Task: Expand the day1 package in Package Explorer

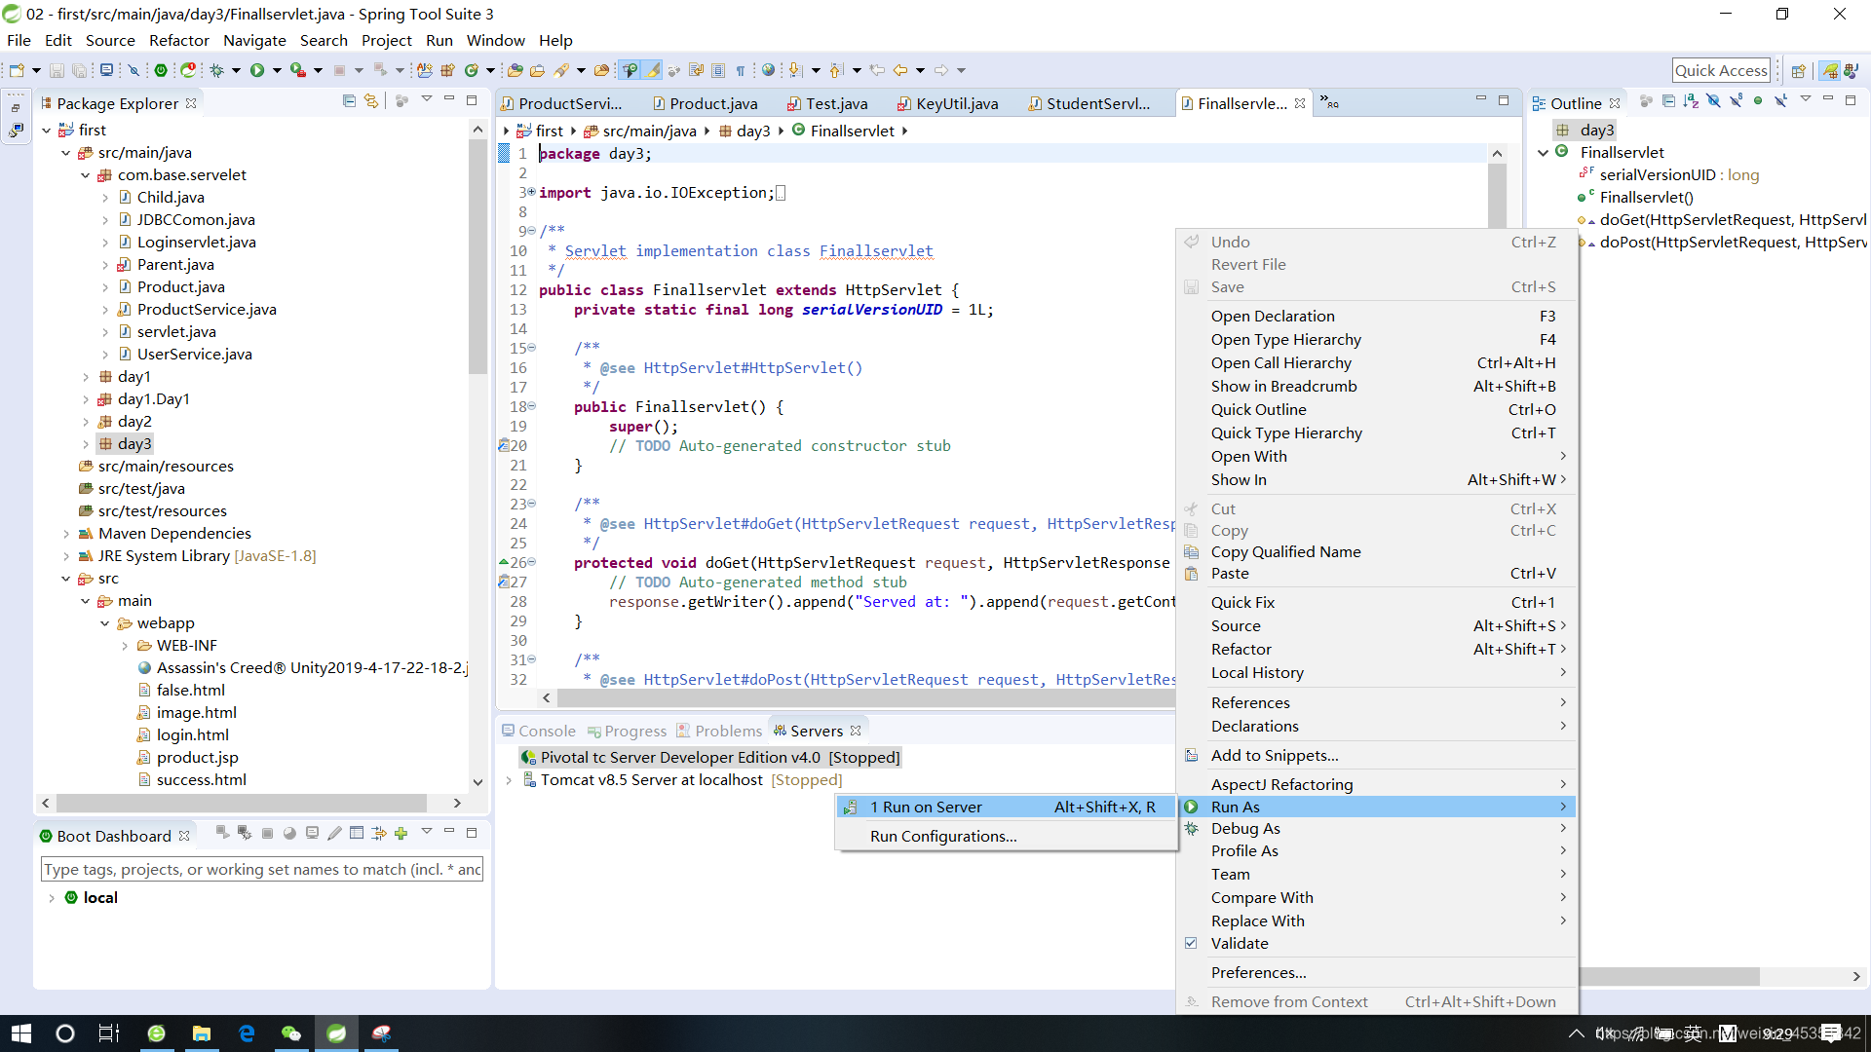Action: coord(86,377)
